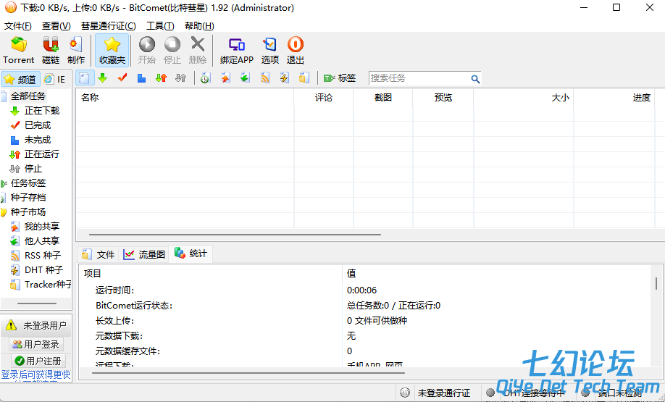This screenshot has width=665, height=402.
Task: Switch to the Channels (频道) tab
Action: [x=21, y=79]
